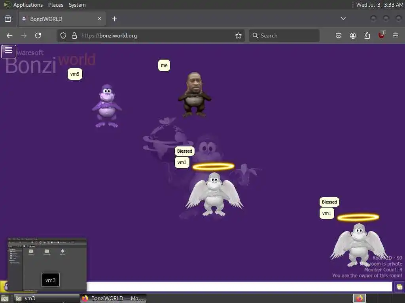405x303 pixels.
Task: Click the Blessed tag above vm3
Action: pyautogui.click(x=185, y=151)
